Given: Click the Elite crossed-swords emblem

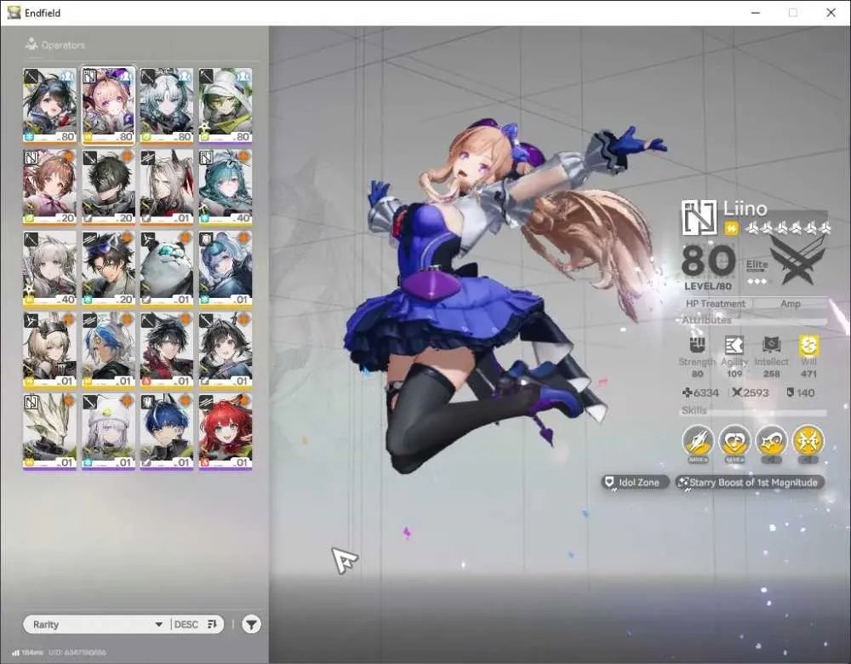Looking at the screenshot, I should coord(798,262).
